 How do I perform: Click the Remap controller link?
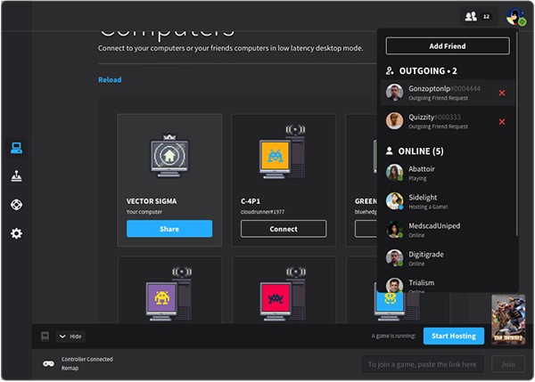click(71, 368)
